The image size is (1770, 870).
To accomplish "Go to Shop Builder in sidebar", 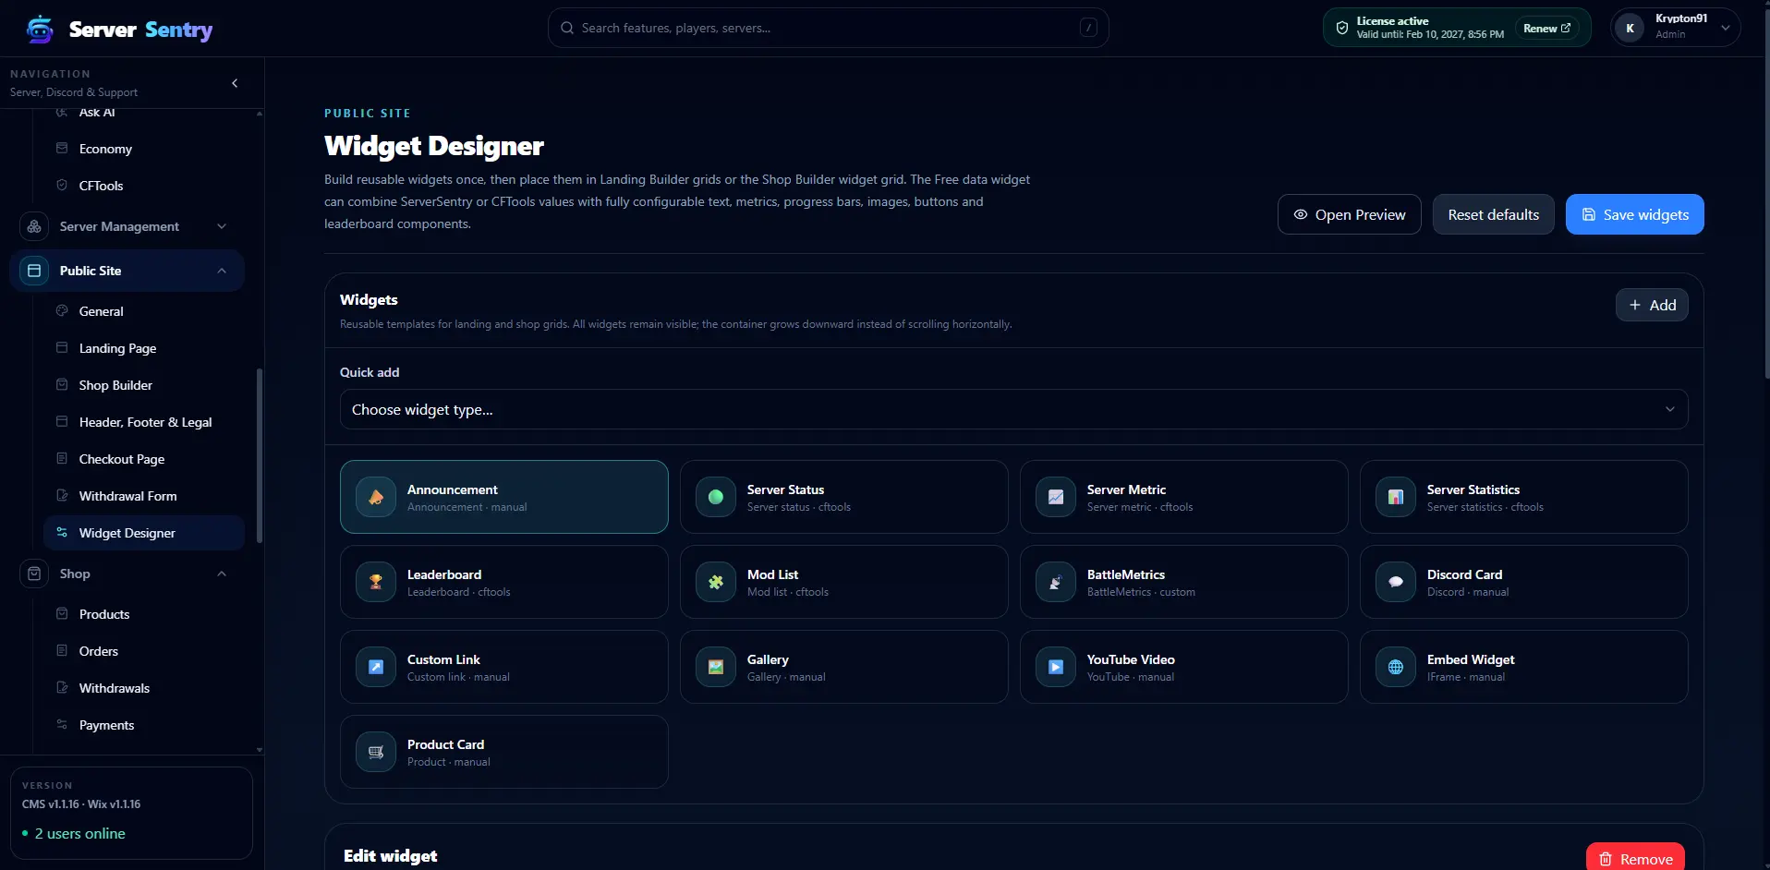I will coord(144,385).
